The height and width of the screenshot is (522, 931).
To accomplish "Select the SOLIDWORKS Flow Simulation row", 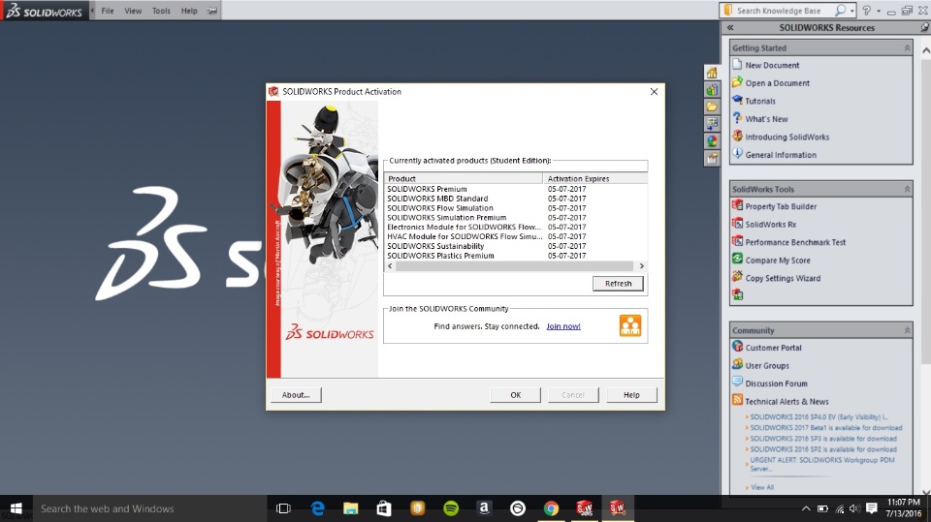I will tap(515, 207).
